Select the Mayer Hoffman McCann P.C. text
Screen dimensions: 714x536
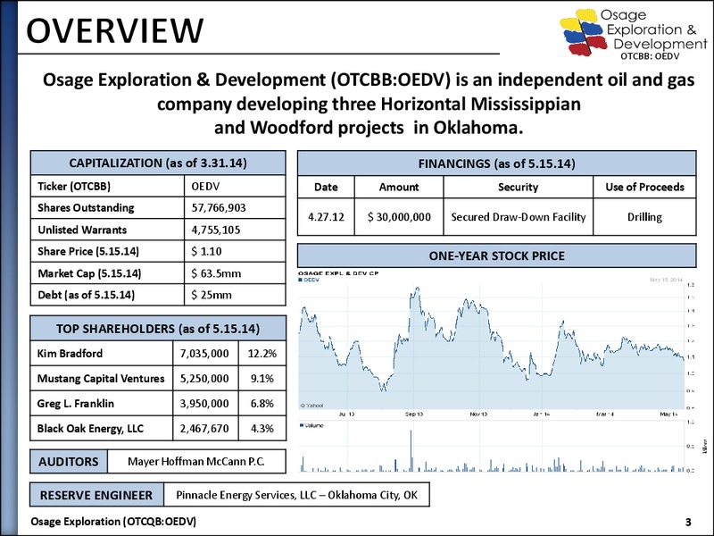[x=196, y=461]
